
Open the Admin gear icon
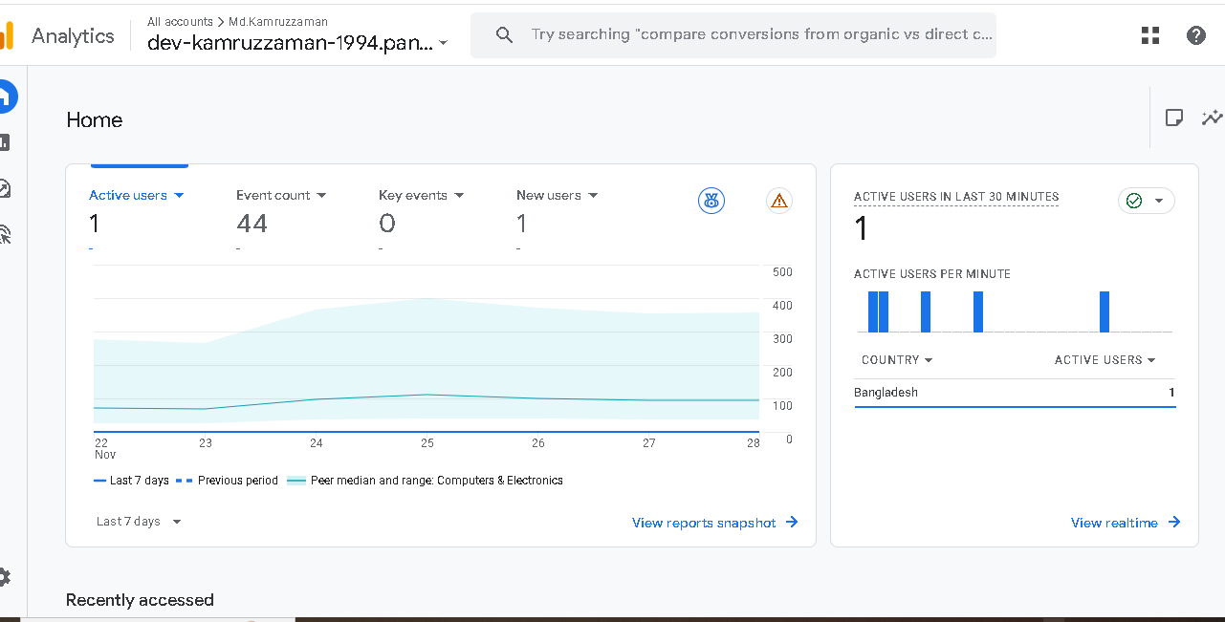5,576
